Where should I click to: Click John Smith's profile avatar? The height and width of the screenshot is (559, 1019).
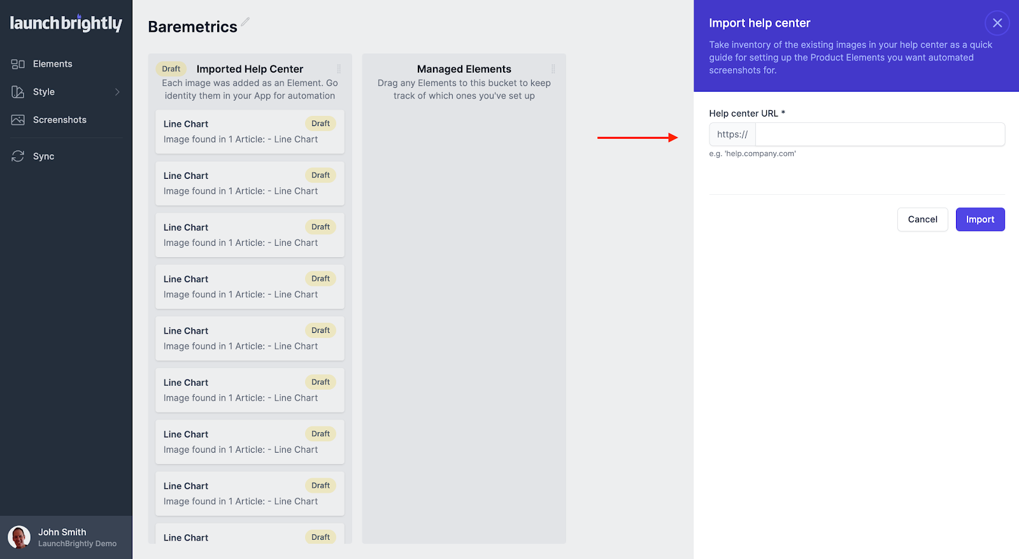[19, 537]
